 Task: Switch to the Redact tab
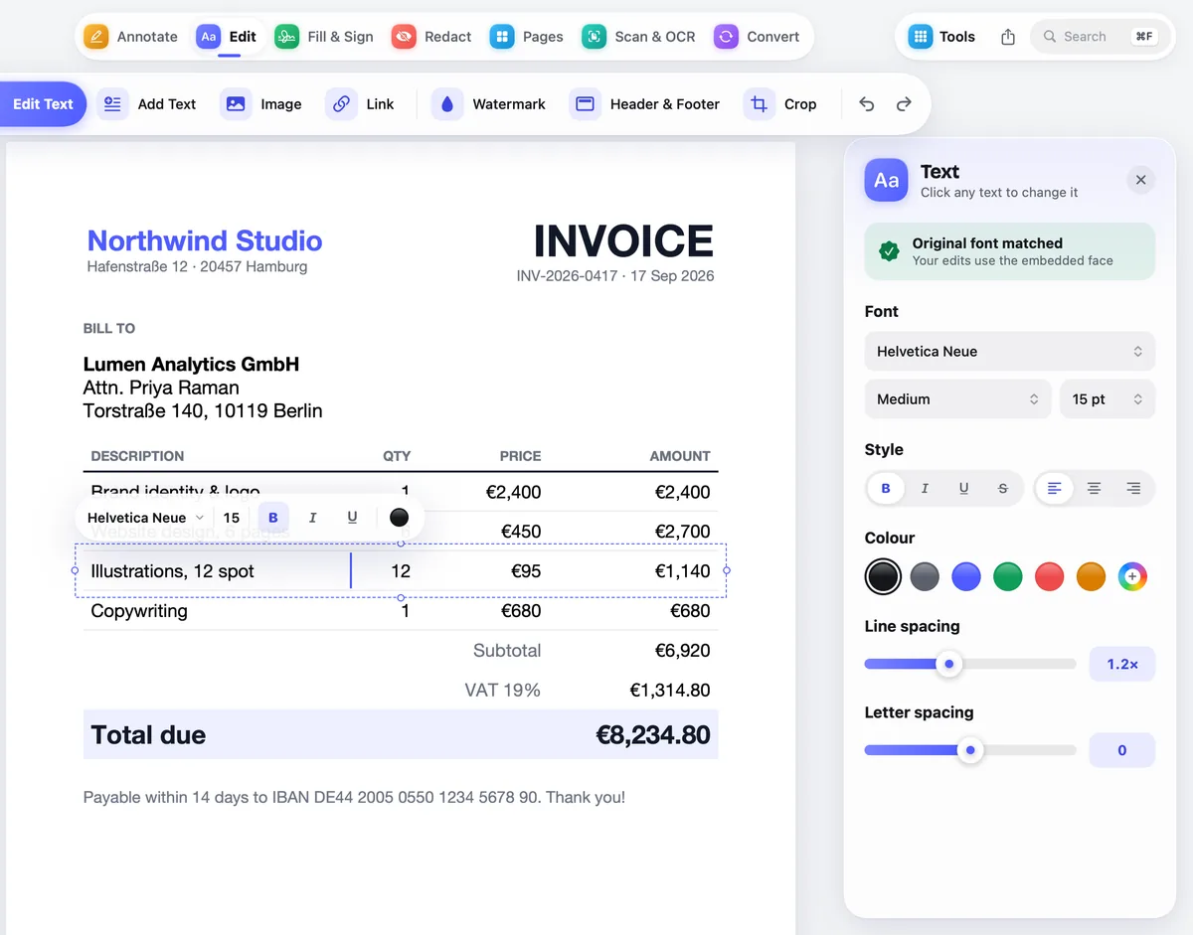coord(431,37)
